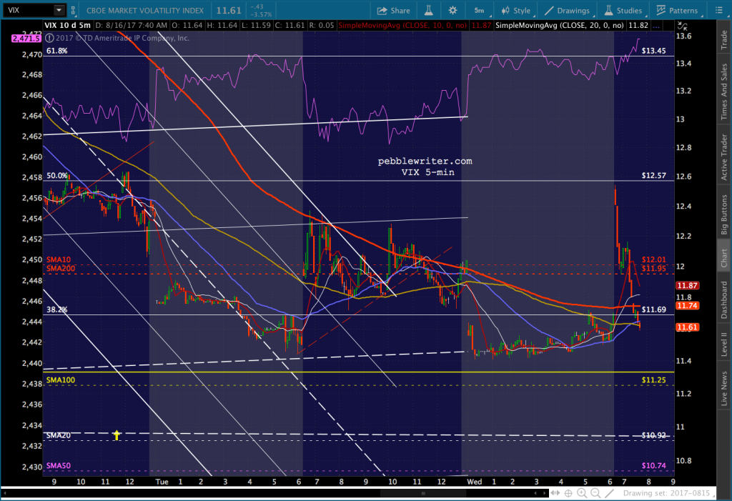Click the 11.87 red price bubble
Viewport: 732px width, 501px height.
pyautogui.click(x=687, y=285)
